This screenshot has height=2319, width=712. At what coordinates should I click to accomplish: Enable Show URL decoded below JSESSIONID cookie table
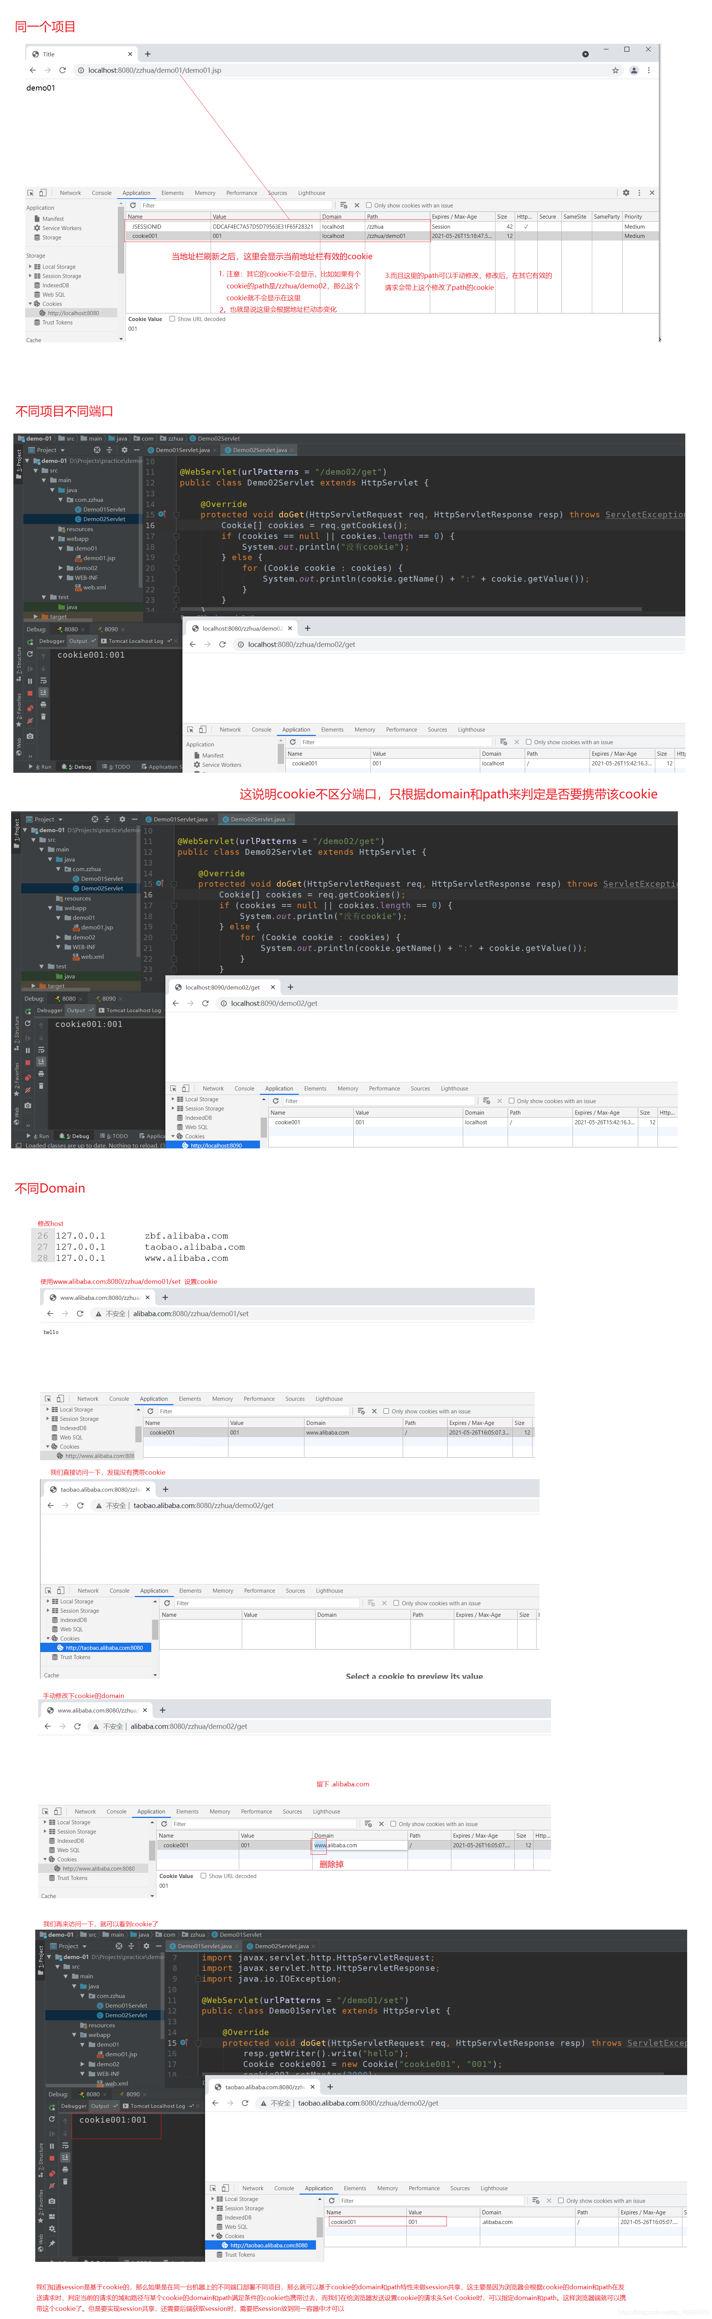point(172,319)
